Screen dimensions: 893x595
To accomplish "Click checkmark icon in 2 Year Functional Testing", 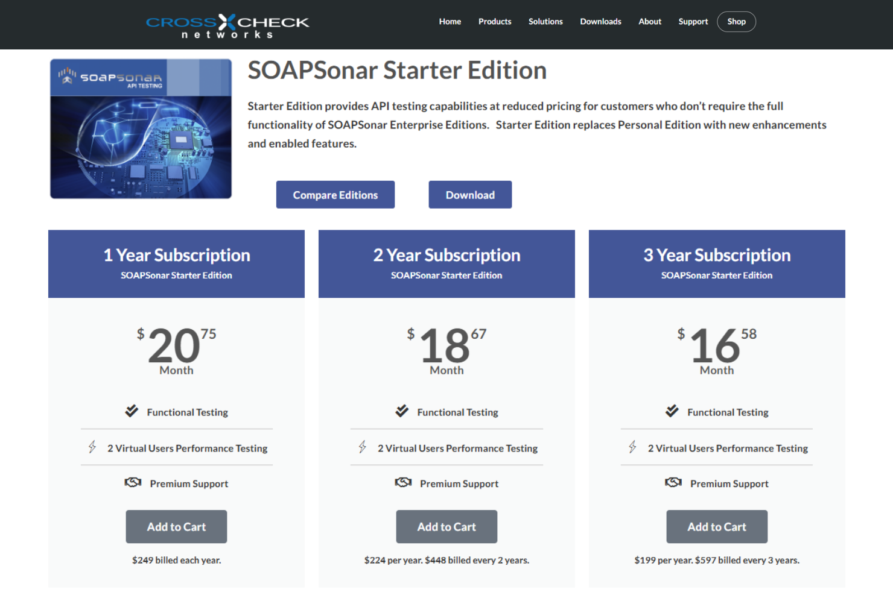I will [x=402, y=411].
